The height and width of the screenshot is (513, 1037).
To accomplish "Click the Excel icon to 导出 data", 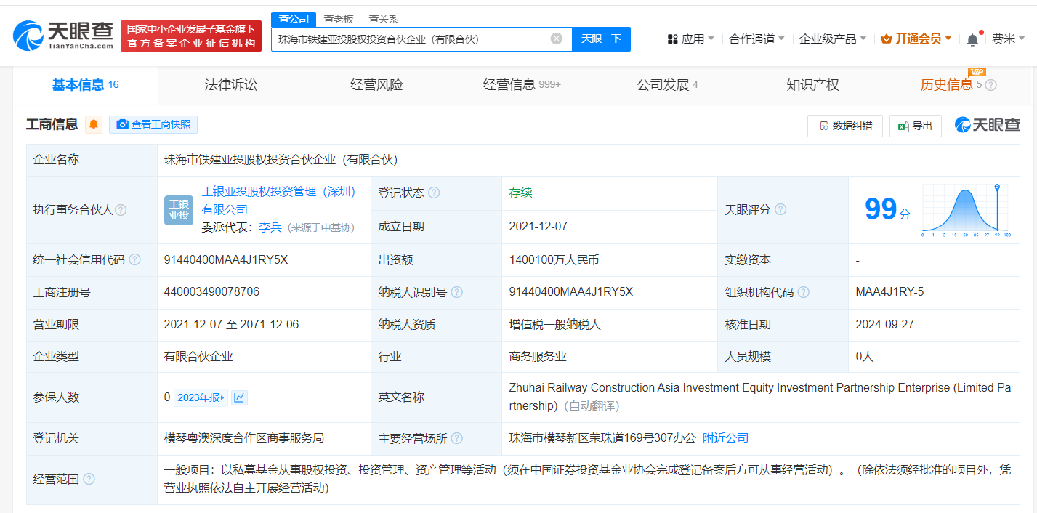I will [903, 126].
